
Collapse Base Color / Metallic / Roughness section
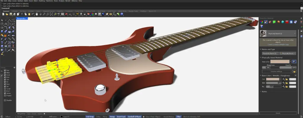260,76
